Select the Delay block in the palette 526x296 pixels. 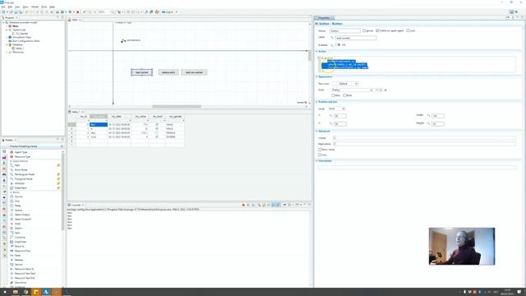18,206
